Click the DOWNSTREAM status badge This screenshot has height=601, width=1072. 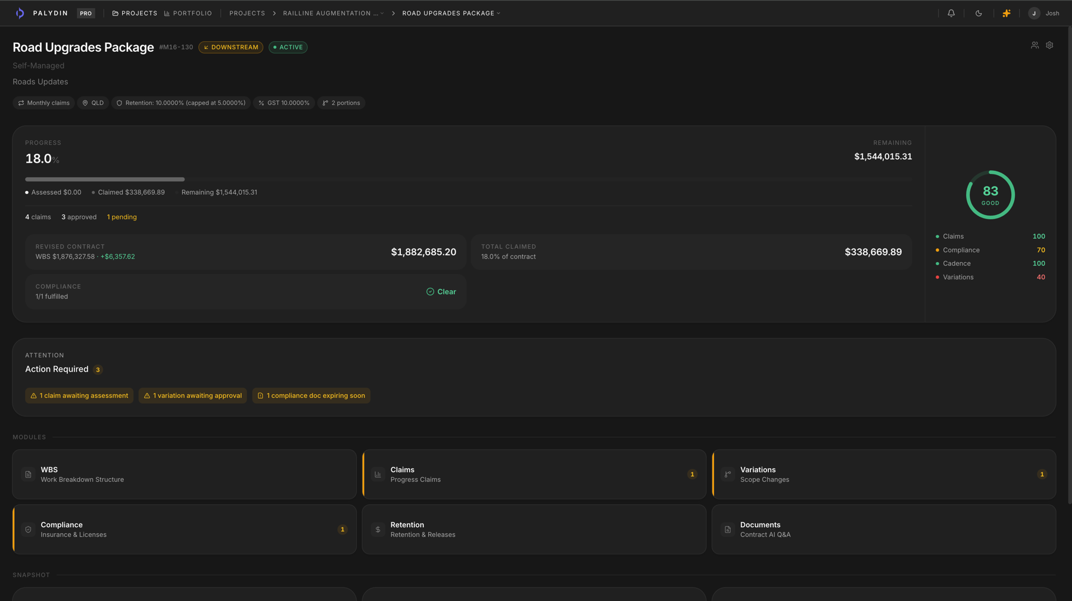click(230, 47)
